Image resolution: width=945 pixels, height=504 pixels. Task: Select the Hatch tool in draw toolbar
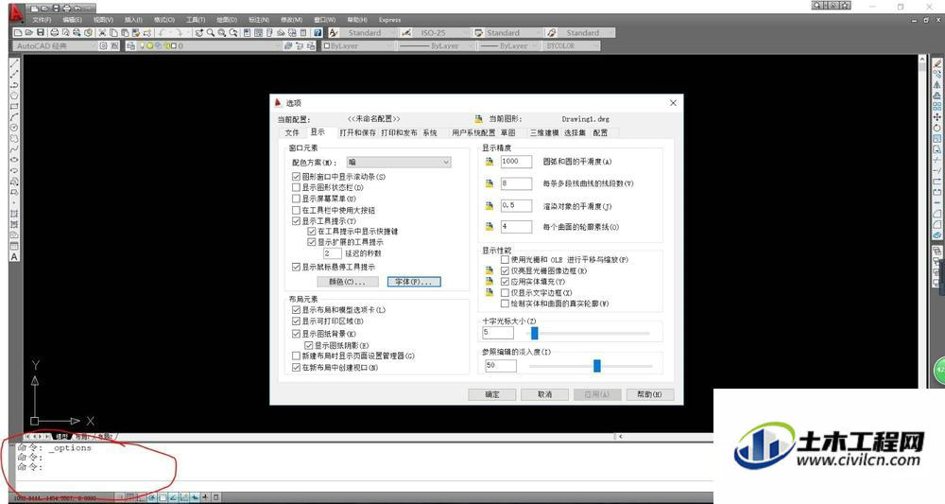tap(14, 214)
